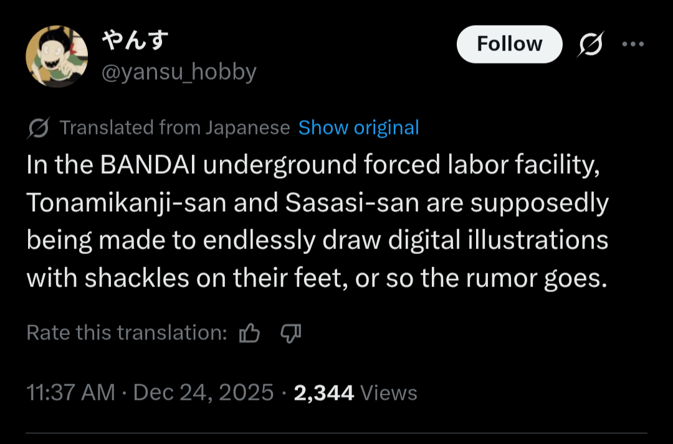Click the thumbs up translation rating icon
Viewport: 673px width, 444px height.
pyautogui.click(x=249, y=334)
